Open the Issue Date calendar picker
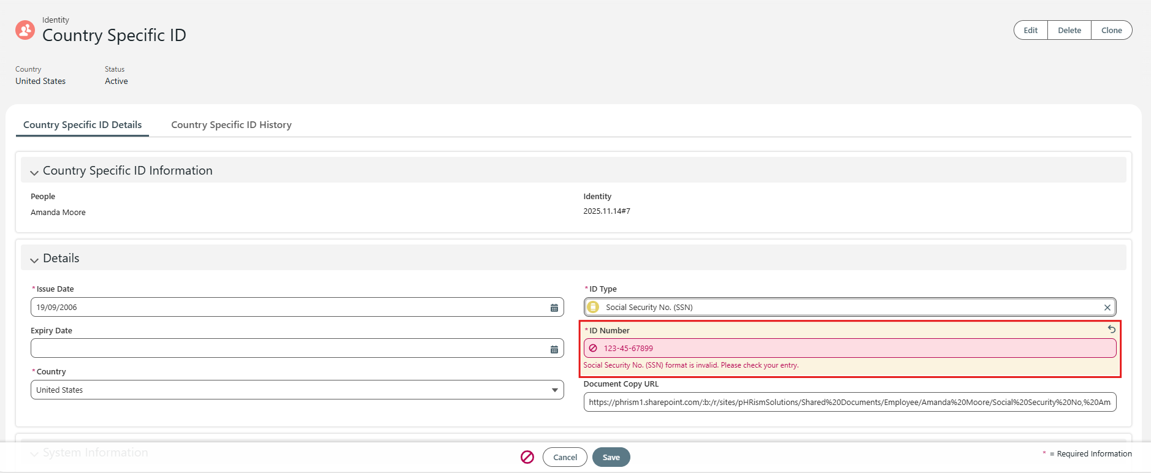This screenshot has height=473, width=1151. click(x=554, y=308)
